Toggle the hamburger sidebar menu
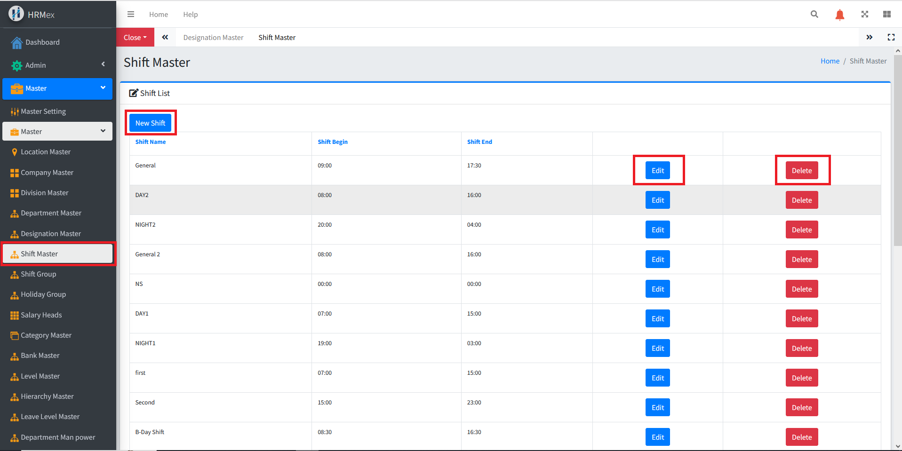Image resolution: width=902 pixels, height=451 pixels. [131, 14]
